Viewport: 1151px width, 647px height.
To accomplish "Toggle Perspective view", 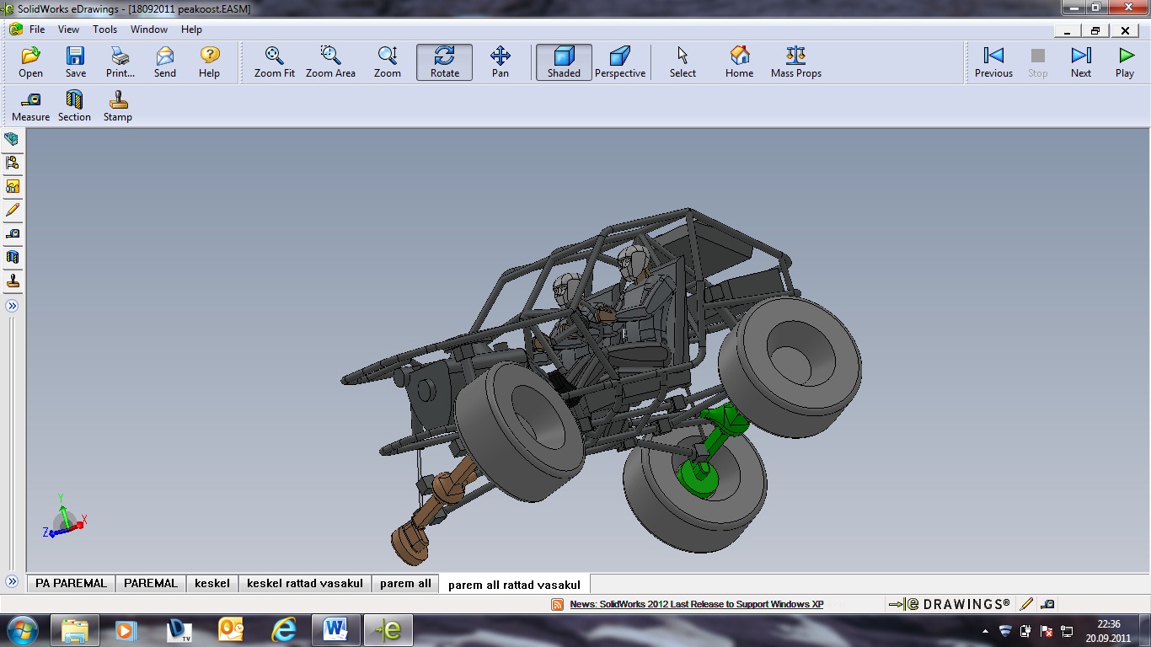I will click(620, 62).
